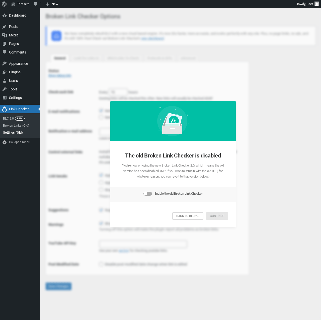Click the Tools wrench icon
Screen dimensions: 321x320
pyautogui.click(x=5, y=89)
